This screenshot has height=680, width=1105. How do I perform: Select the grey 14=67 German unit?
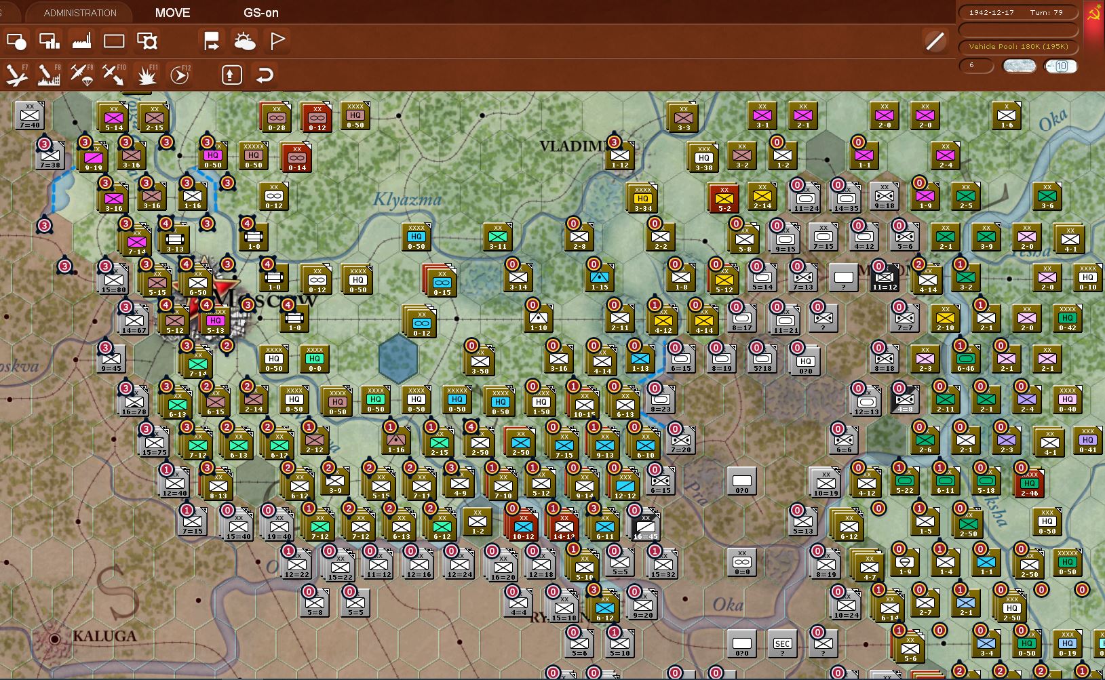coord(134,321)
